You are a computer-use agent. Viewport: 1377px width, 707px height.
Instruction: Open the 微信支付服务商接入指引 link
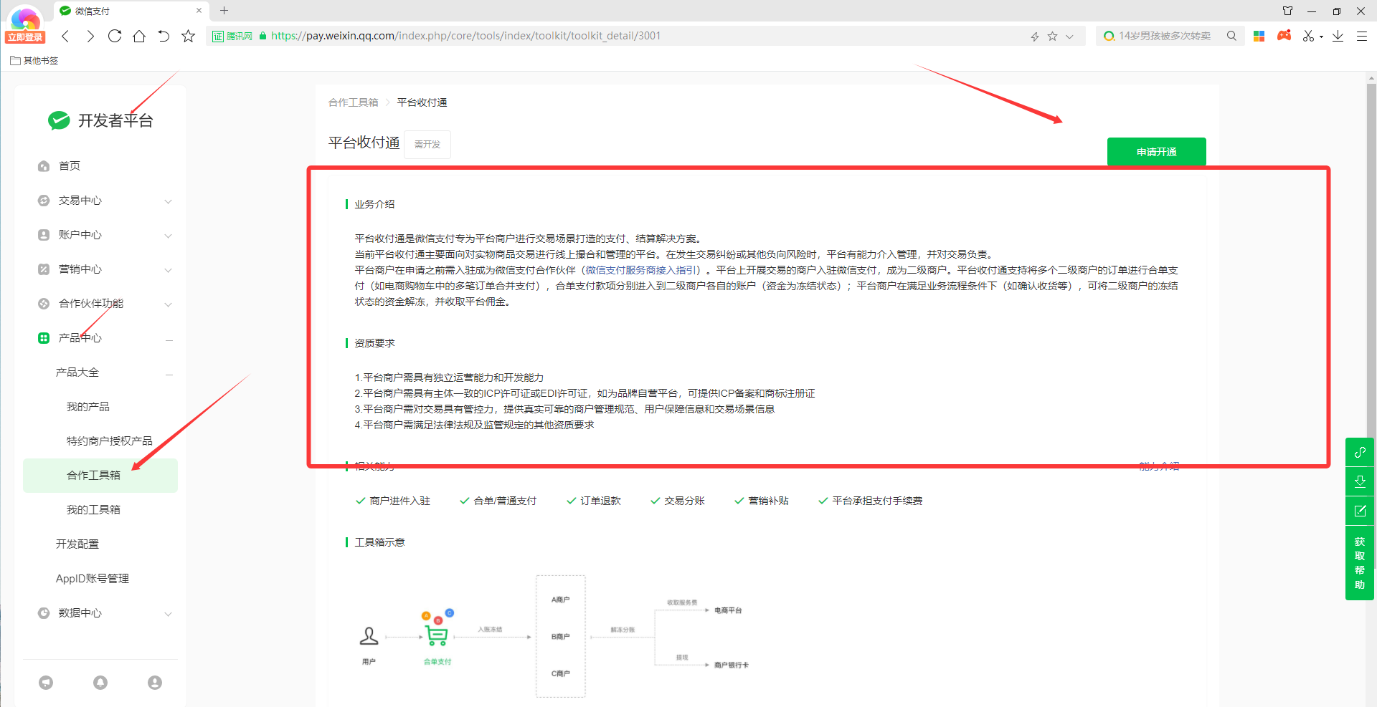[641, 270]
